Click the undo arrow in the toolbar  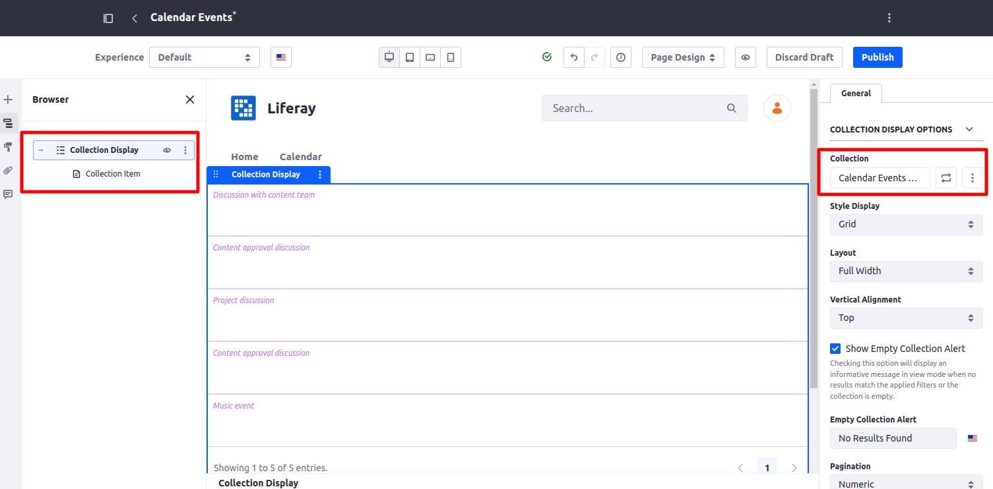[x=574, y=57]
